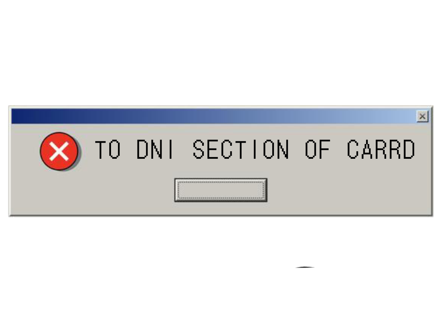440x309 pixels.
Task: Click the word SECTION in message
Action: pyautogui.click(x=241, y=150)
